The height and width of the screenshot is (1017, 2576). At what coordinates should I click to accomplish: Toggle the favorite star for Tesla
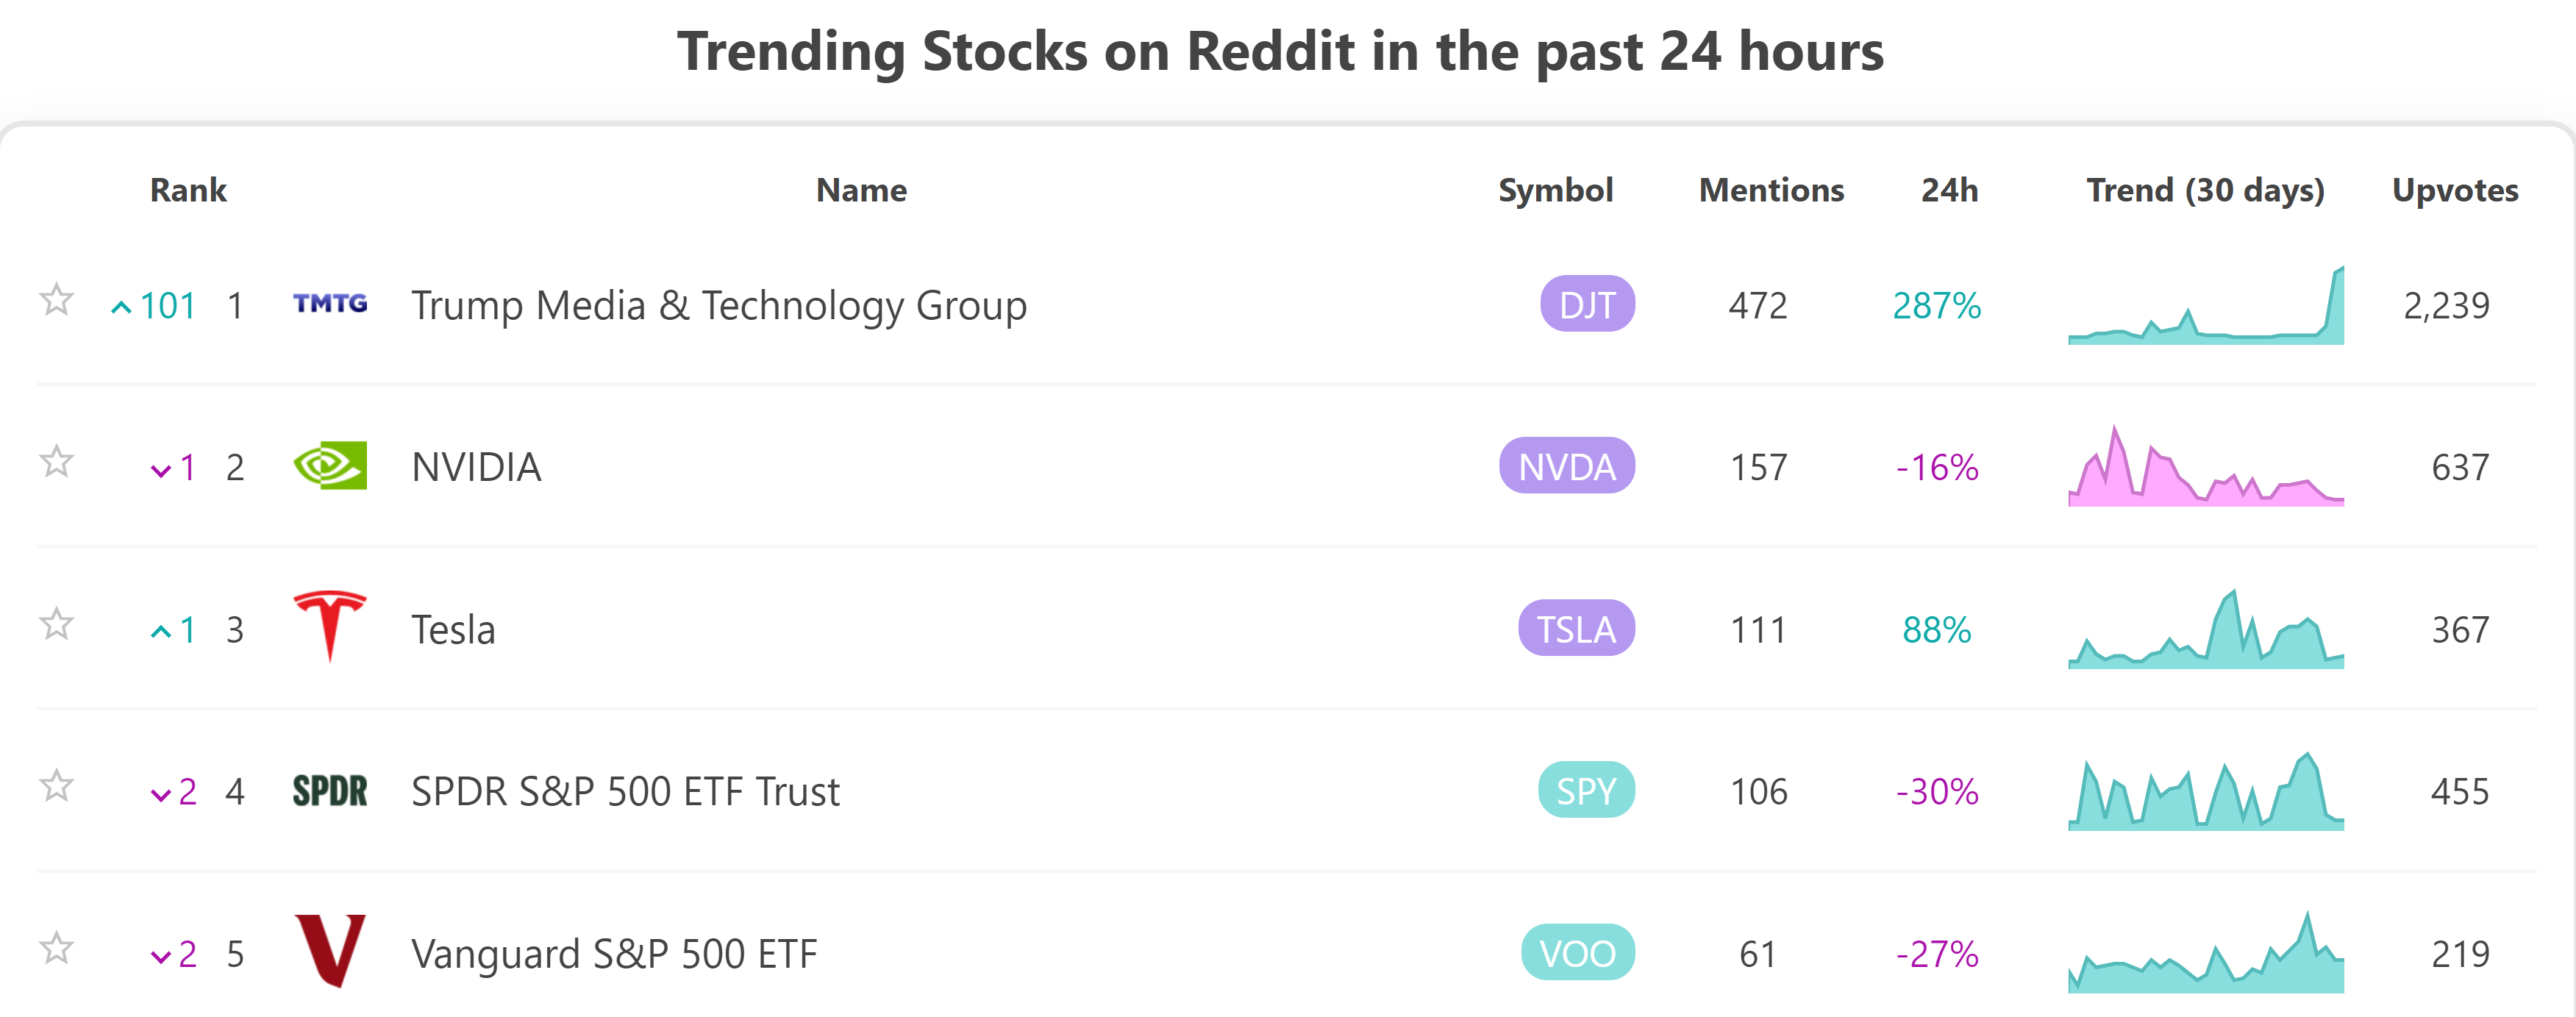click(x=57, y=624)
